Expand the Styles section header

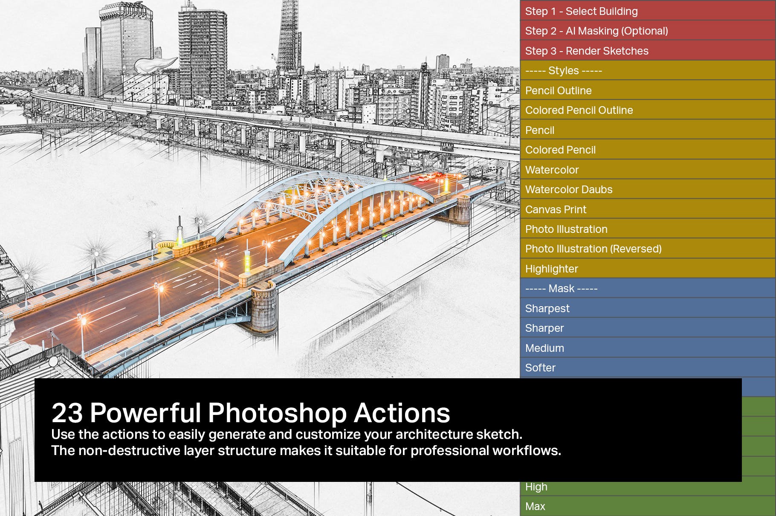(640, 71)
